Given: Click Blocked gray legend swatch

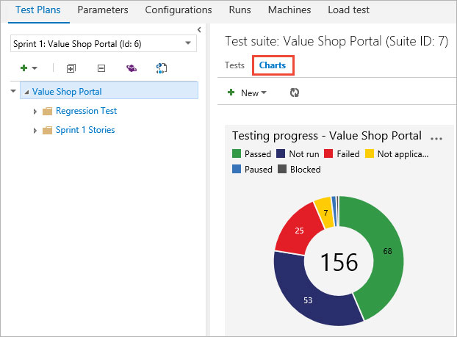Looking at the screenshot, I should point(282,169).
